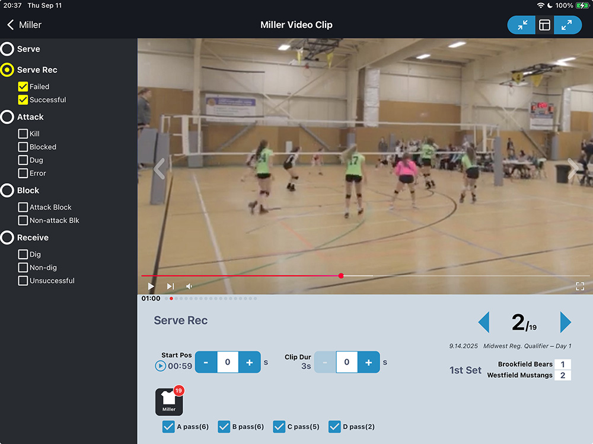This screenshot has height=444, width=593.
Task: Switch to the split layout view icon
Action: (x=544, y=25)
